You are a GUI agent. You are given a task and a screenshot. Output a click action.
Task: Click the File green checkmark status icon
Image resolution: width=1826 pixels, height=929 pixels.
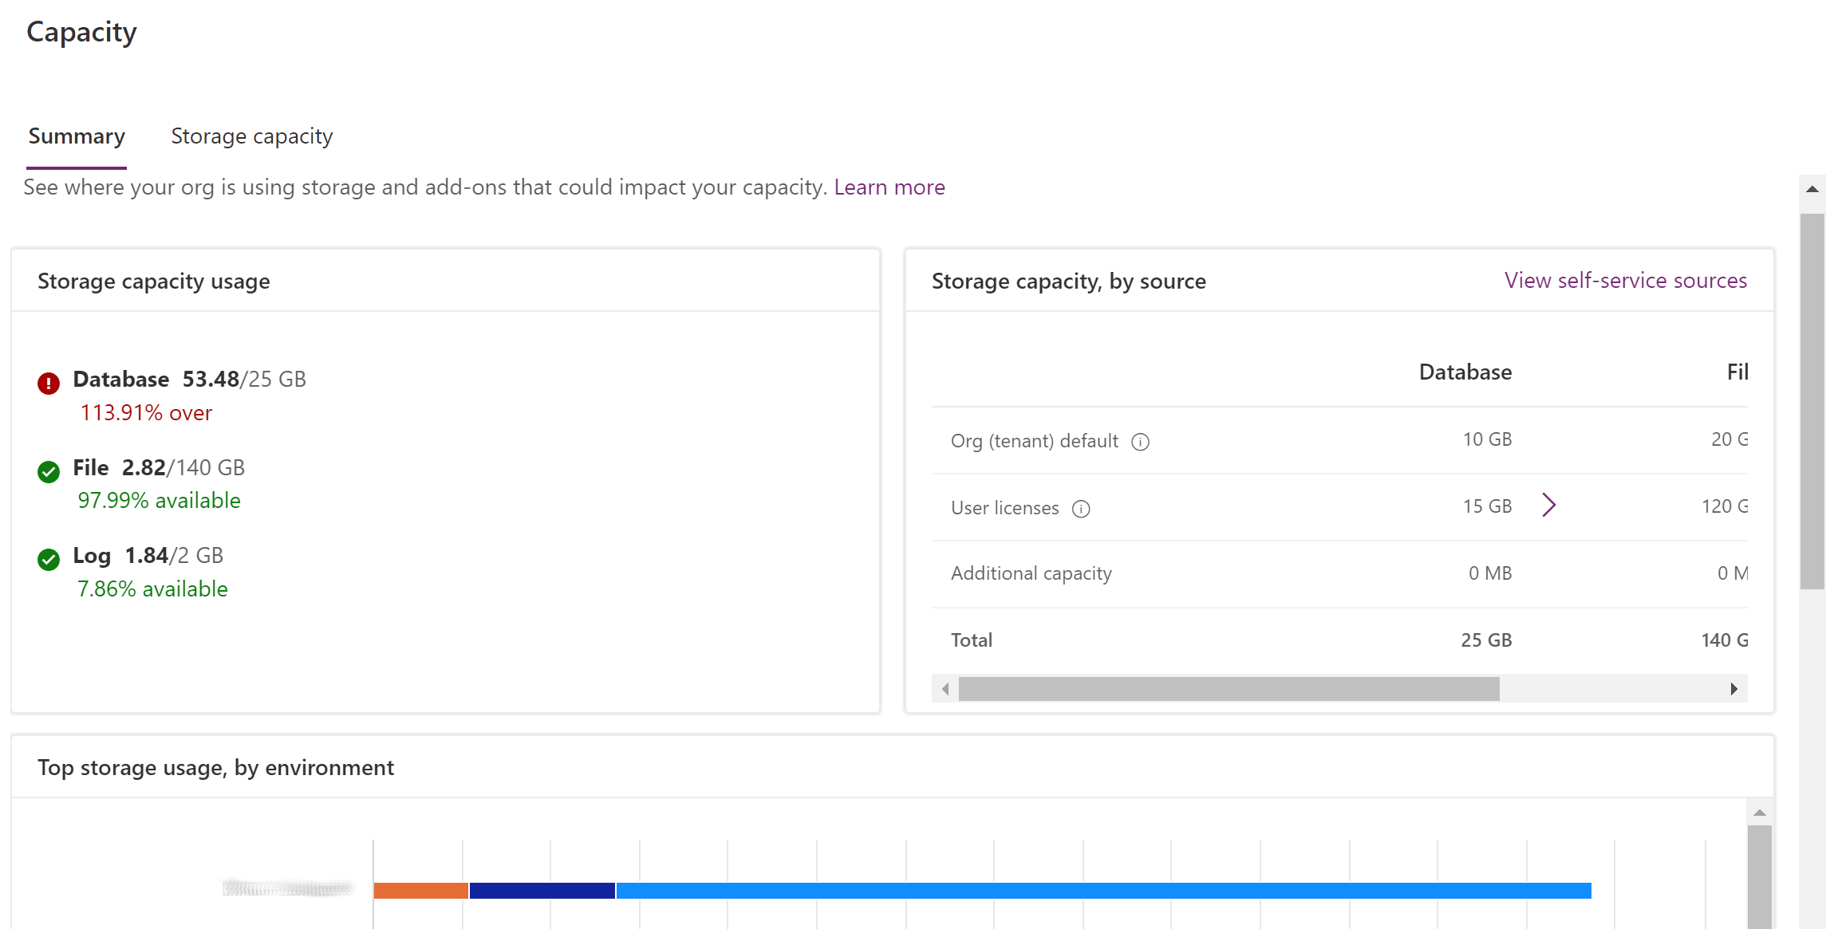click(49, 472)
